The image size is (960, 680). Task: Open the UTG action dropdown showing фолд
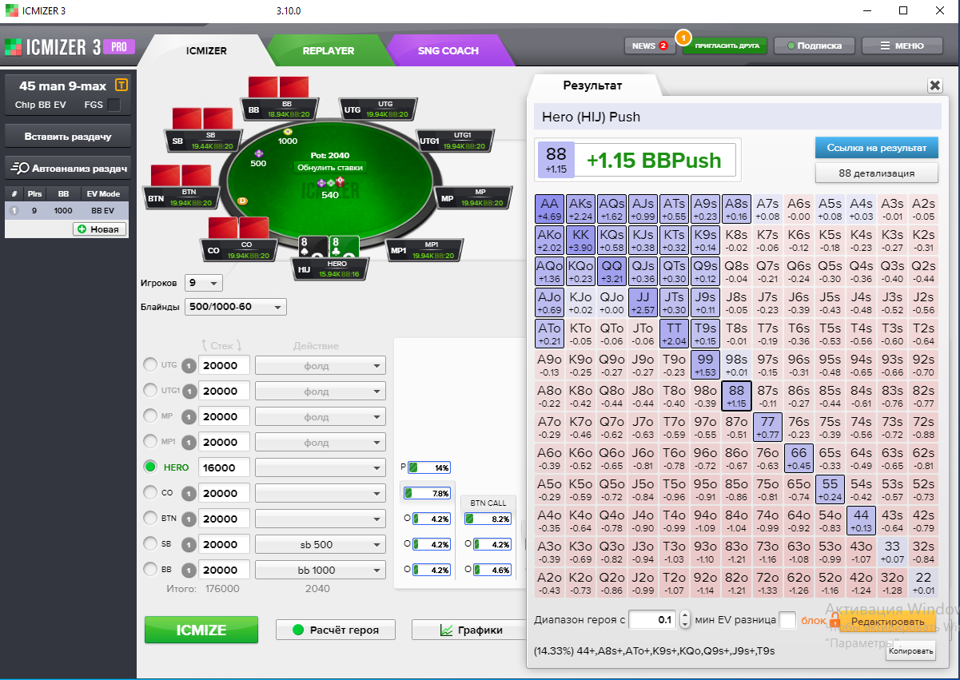tap(320, 366)
